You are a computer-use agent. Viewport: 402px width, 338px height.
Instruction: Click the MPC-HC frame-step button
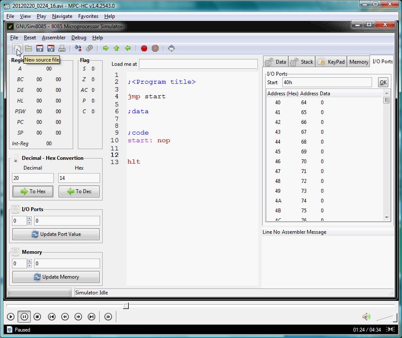point(108,317)
